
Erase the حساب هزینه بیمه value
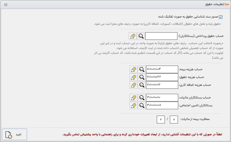coord(133,69)
